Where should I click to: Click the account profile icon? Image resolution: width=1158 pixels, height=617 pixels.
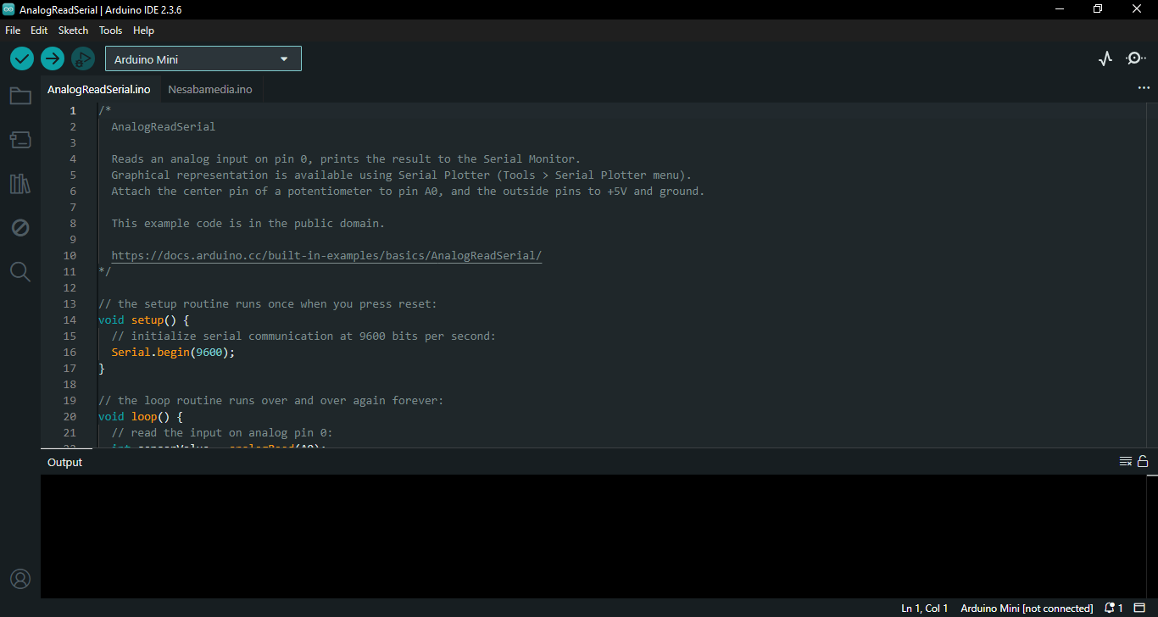coord(20,579)
